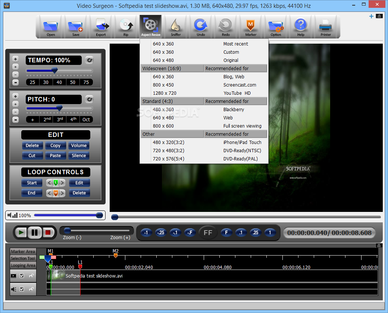Choose 480 x 360 Blackberry preset

point(204,109)
